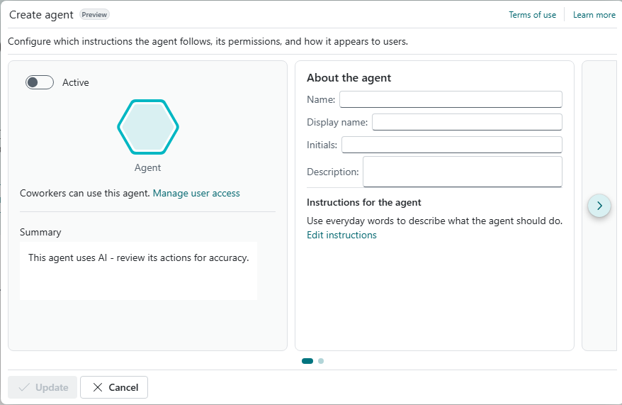Click the hexagon agent avatar icon
Image resolution: width=622 pixels, height=405 pixels.
tap(148, 127)
